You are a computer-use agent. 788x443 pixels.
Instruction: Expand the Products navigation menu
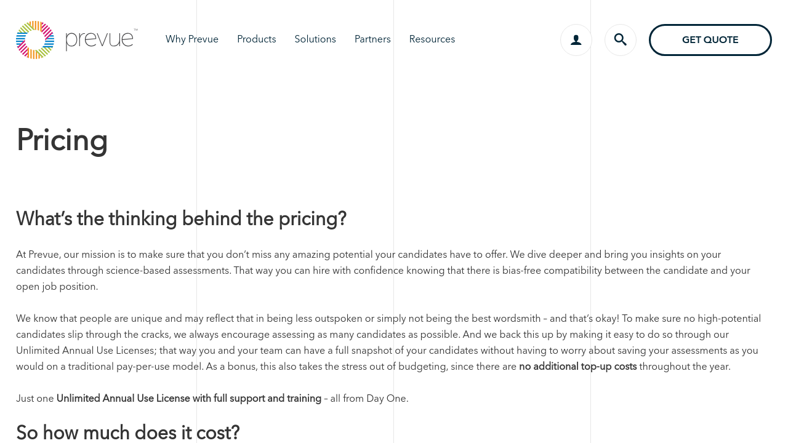point(257,39)
